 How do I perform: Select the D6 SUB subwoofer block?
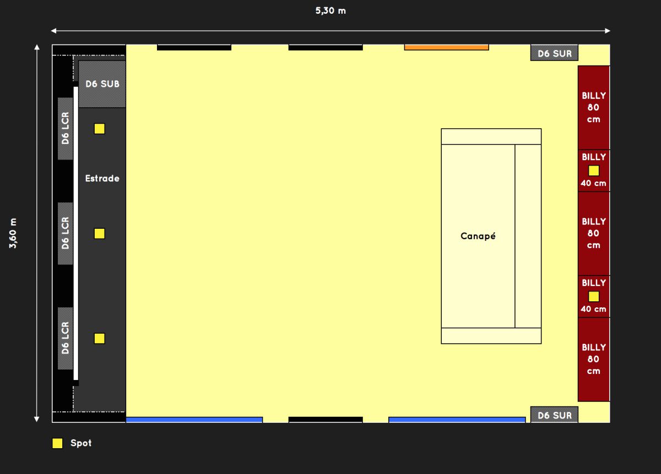coord(102,84)
